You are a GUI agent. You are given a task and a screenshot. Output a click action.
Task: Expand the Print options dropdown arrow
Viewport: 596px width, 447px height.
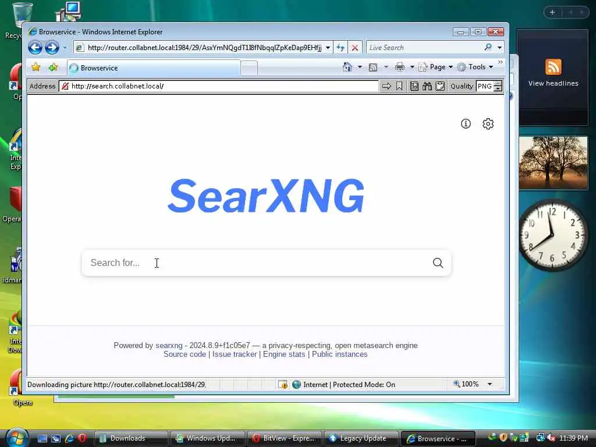412,68
